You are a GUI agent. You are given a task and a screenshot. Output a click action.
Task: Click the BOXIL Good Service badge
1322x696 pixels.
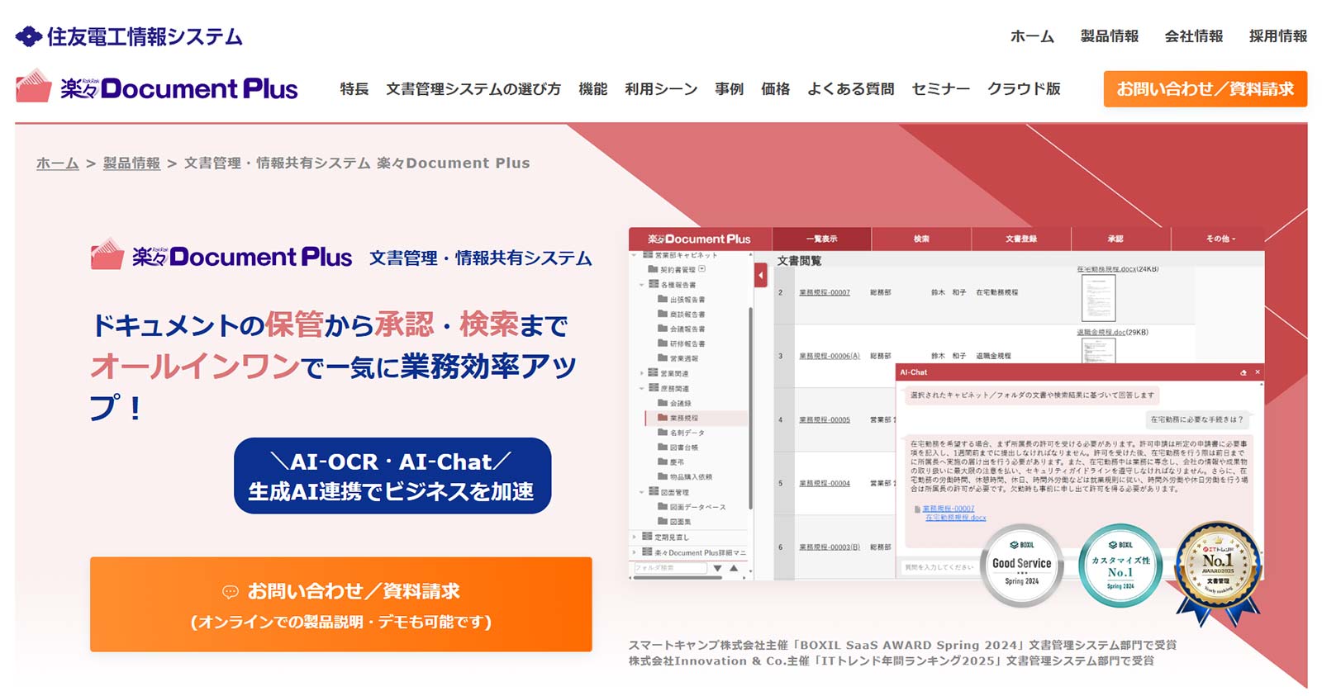(x=1022, y=566)
